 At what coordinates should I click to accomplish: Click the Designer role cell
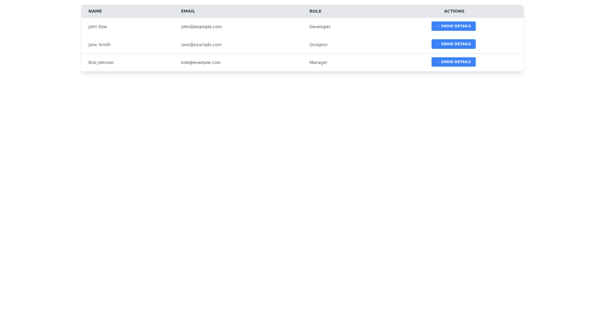pos(318,44)
